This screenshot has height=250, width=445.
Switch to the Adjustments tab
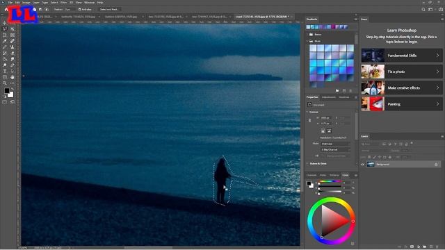[x=329, y=97]
